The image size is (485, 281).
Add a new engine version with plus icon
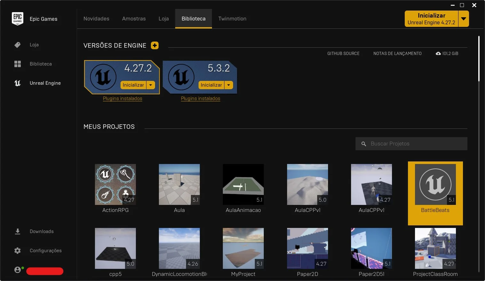(155, 45)
